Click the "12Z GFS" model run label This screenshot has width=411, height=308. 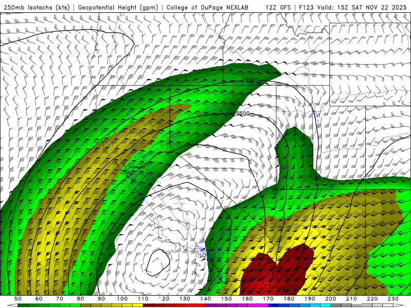pyautogui.click(x=278, y=8)
